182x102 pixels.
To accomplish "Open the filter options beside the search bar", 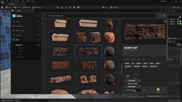I will pos(160,16).
